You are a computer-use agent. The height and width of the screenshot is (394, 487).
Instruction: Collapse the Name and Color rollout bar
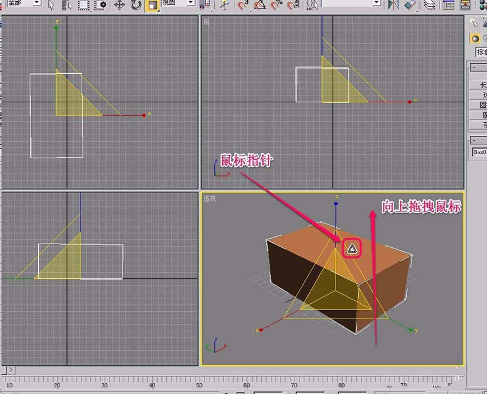(478, 140)
